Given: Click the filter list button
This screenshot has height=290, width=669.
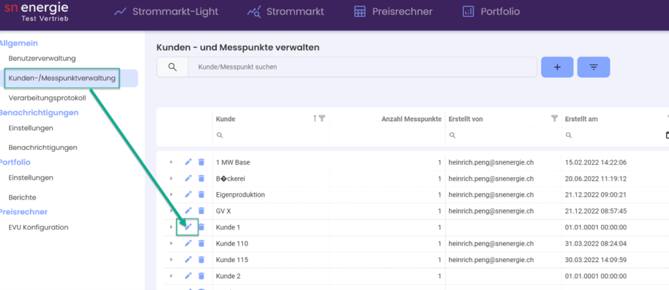Looking at the screenshot, I should tap(593, 67).
